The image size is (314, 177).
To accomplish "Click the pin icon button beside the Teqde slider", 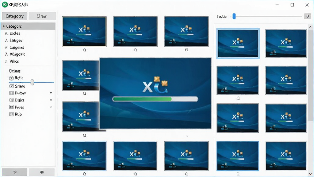I will click(307, 16).
